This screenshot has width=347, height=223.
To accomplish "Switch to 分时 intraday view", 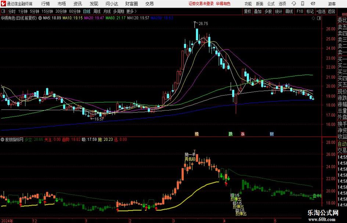I will 12,11.
